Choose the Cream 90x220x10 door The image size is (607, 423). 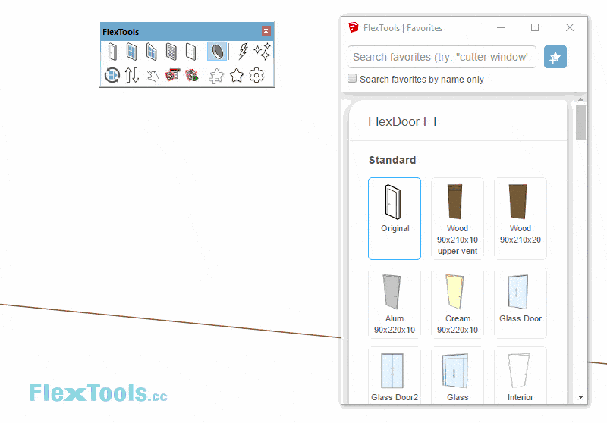click(458, 303)
